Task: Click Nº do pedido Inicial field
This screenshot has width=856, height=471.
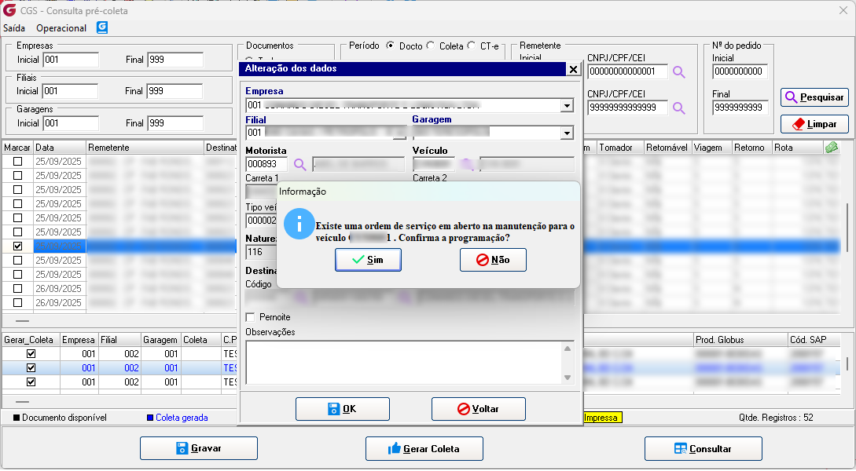Action: [740, 71]
